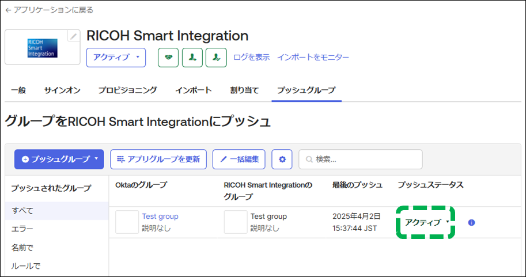
Task: Click the プッシュステータス column header
Action: coord(430,185)
